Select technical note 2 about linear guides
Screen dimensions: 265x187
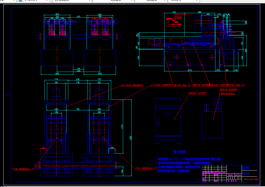[x=183, y=163]
